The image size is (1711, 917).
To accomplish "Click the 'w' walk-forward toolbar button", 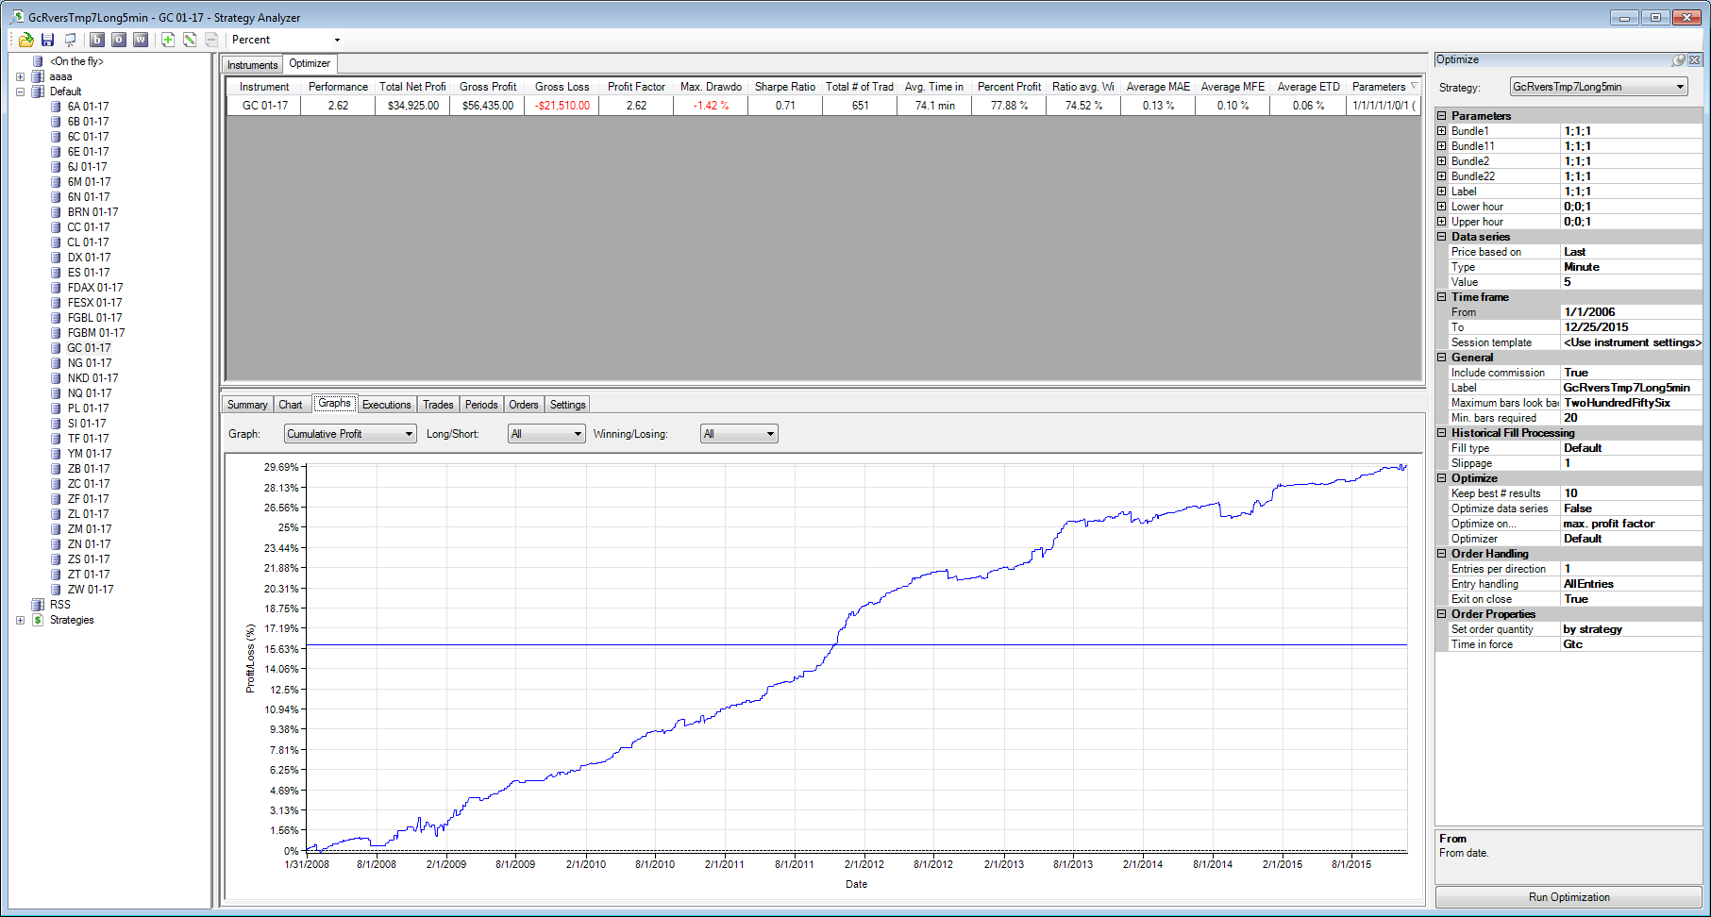I will pyautogui.click(x=141, y=40).
